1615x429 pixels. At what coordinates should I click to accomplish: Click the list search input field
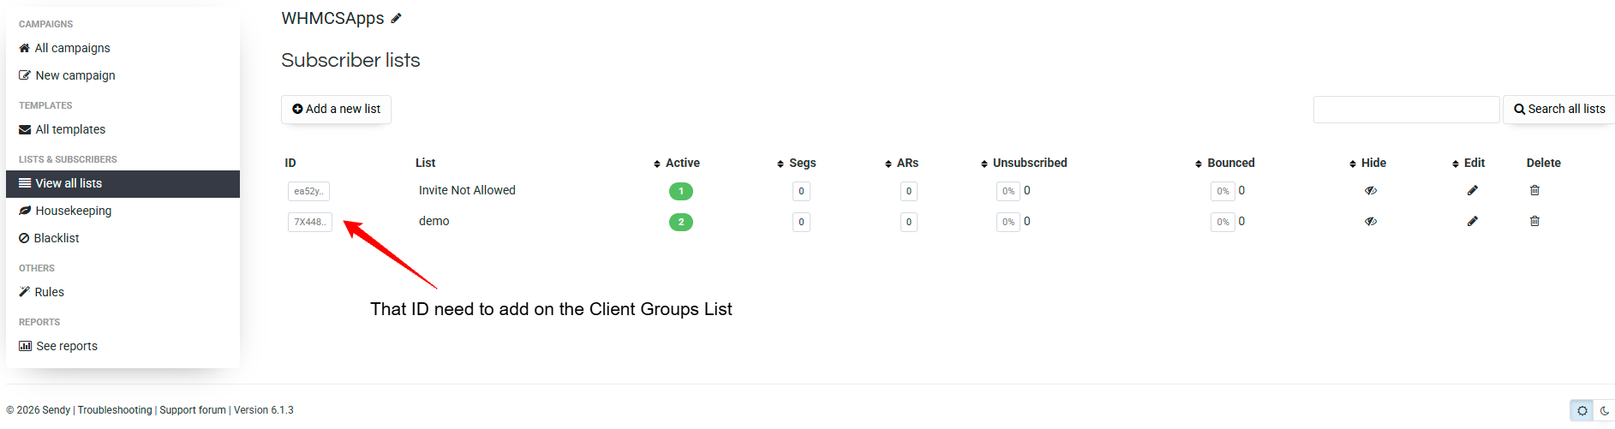pyautogui.click(x=1406, y=110)
